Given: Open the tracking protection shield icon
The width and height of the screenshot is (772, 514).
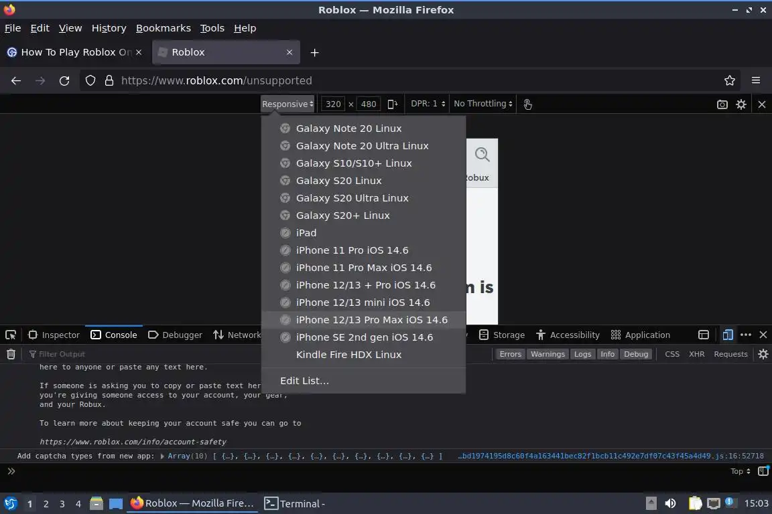Looking at the screenshot, I should pyautogui.click(x=90, y=81).
